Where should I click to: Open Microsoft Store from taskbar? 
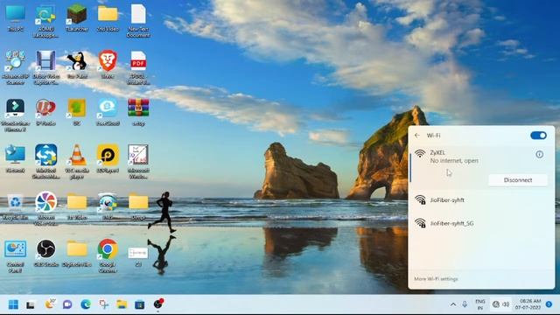coord(140,304)
